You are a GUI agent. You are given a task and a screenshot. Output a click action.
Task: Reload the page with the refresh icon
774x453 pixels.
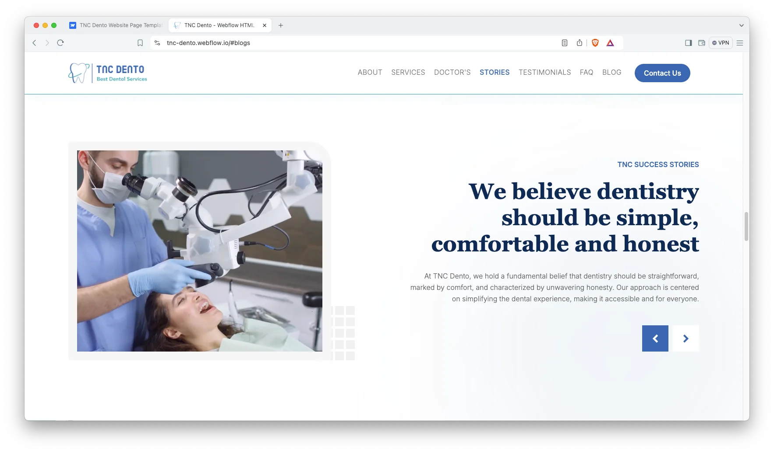point(60,43)
